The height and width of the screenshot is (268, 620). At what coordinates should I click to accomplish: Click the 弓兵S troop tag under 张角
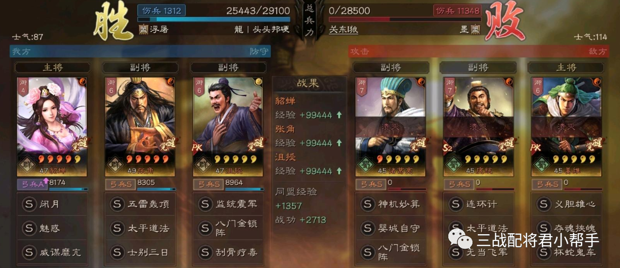tap(120, 184)
